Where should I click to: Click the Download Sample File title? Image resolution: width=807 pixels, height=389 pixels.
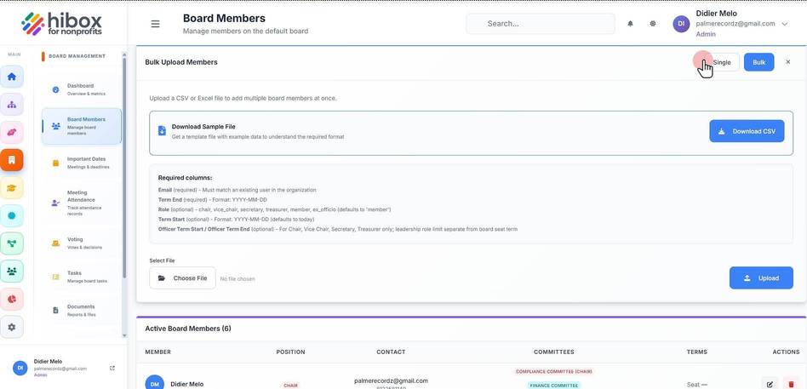click(x=203, y=127)
